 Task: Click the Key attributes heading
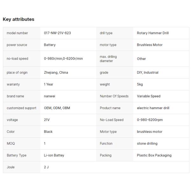click(x=18, y=19)
